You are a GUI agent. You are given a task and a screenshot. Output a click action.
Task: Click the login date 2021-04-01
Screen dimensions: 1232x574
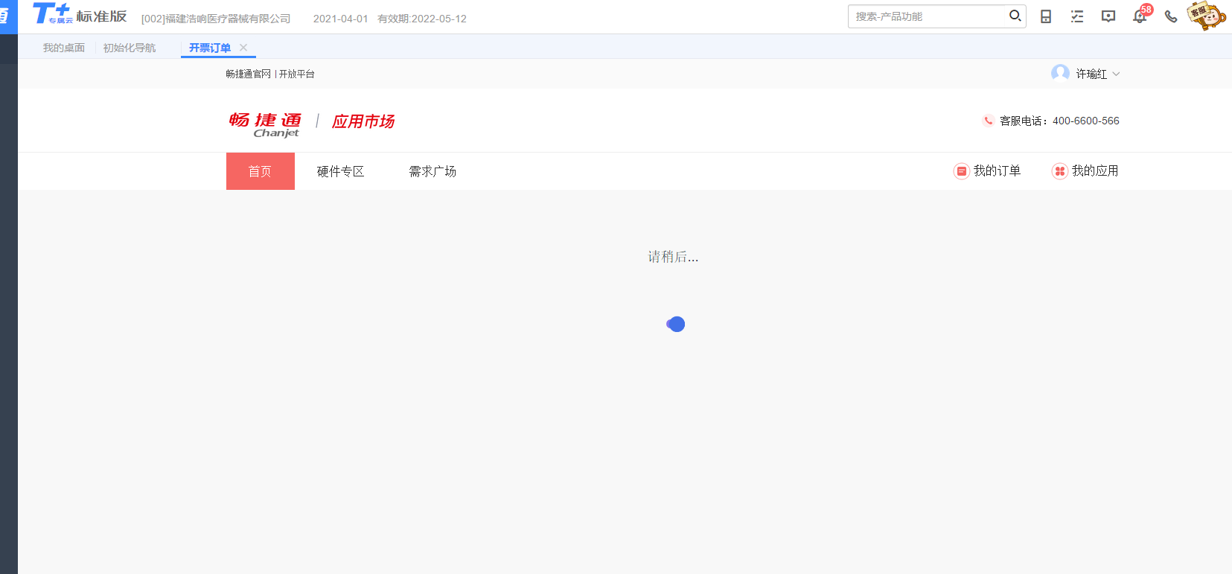point(341,19)
